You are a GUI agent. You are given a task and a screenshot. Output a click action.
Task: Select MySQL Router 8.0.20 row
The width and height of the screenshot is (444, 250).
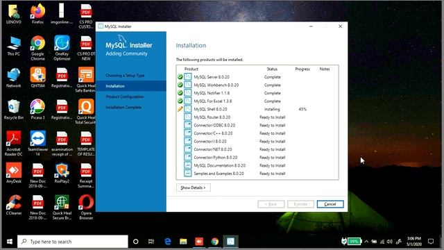[257, 117]
